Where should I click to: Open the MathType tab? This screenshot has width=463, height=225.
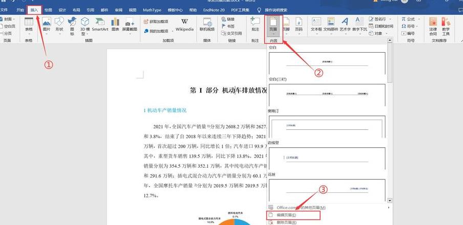(152, 10)
